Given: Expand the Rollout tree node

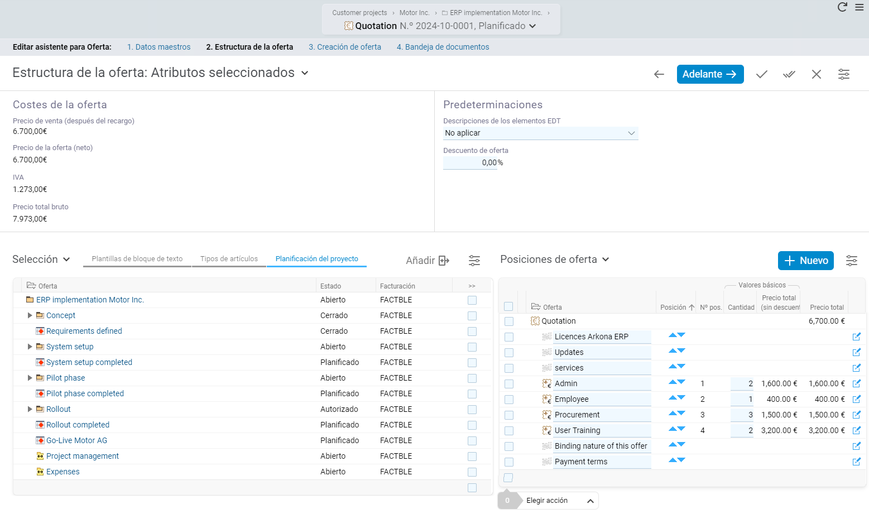Looking at the screenshot, I should point(30,409).
